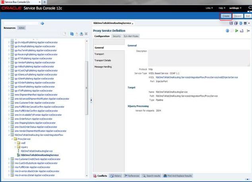Expand oms-CustomerOrder-AppServiceDecorator node
The width and height of the screenshot is (252, 182).
9,103
